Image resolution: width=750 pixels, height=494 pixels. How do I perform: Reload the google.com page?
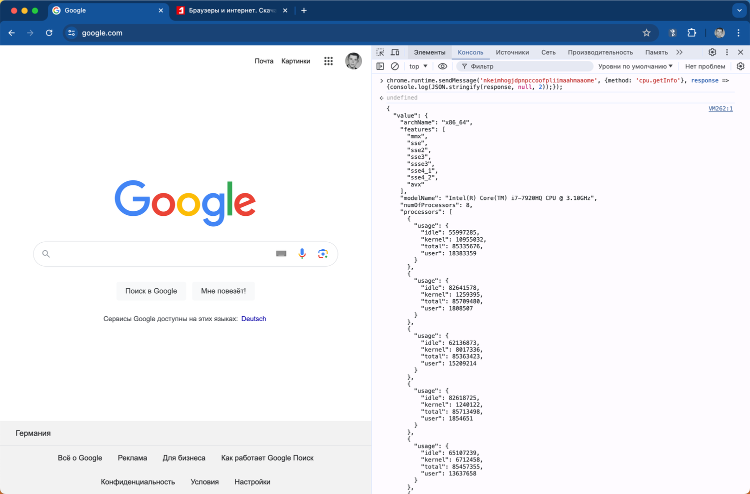pyautogui.click(x=49, y=33)
